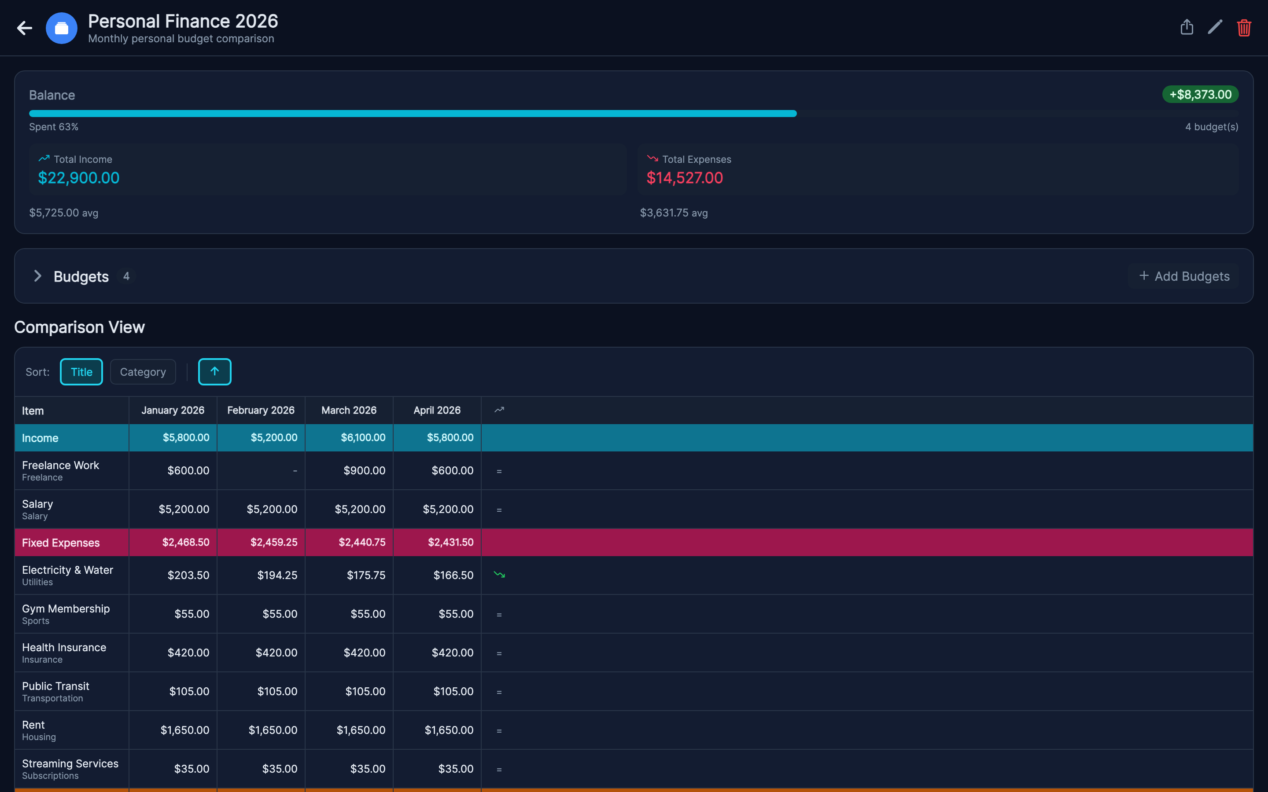Click the trend icon in the table header

tap(498, 410)
